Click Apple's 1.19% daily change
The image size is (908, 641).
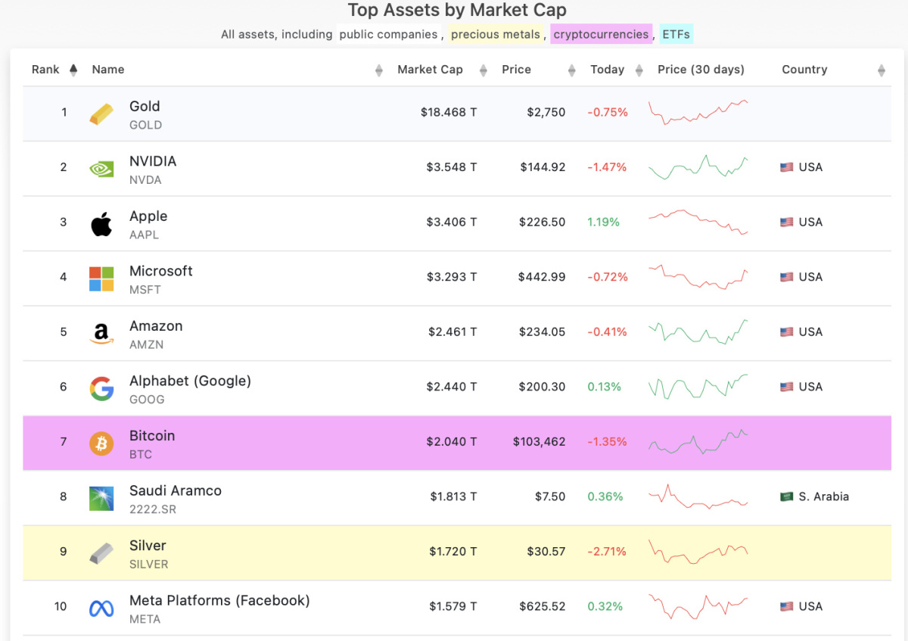click(604, 222)
